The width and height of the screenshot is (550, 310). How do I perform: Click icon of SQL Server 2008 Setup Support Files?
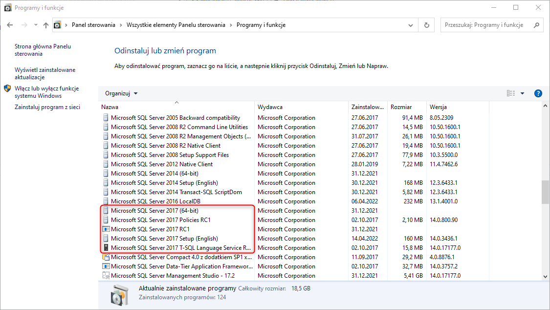(x=106, y=155)
